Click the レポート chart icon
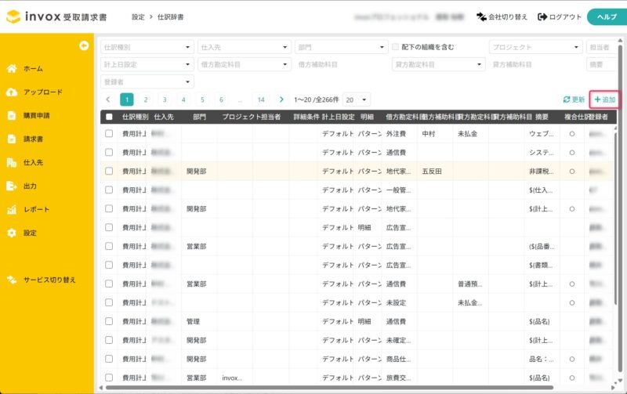 tap(12, 209)
